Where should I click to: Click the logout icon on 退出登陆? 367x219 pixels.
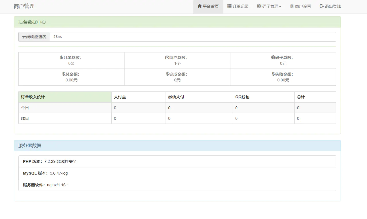(x=321, y=6)
